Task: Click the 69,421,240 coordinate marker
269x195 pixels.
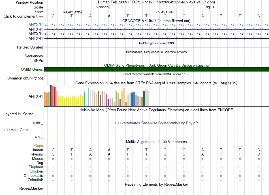Action: [166, 12]
